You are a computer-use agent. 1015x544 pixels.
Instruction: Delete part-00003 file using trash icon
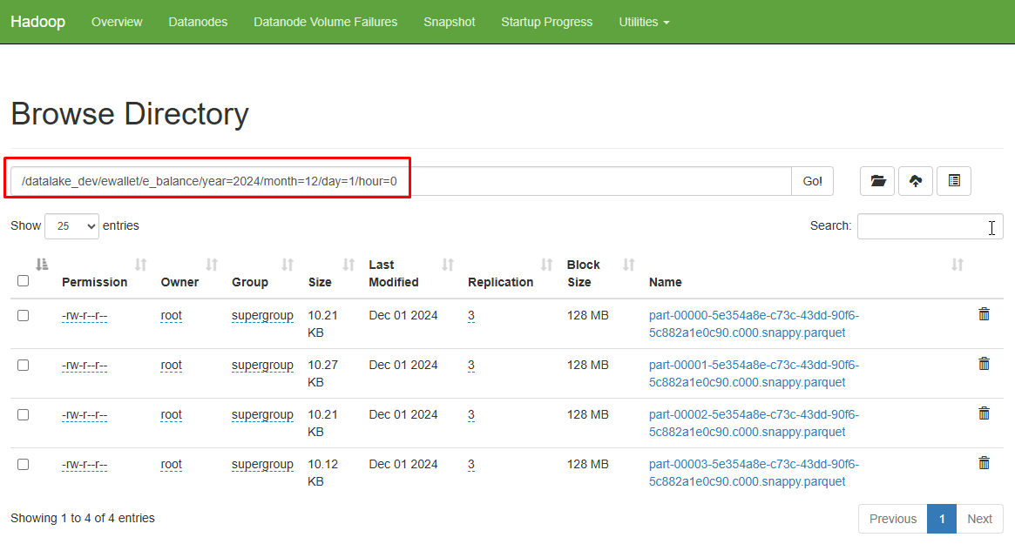click(x=984, y=463)
